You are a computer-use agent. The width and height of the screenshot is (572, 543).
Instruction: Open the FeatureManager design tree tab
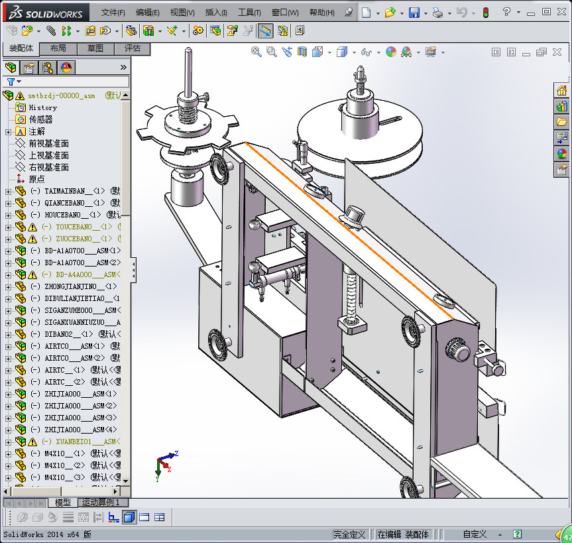[11, 68]
